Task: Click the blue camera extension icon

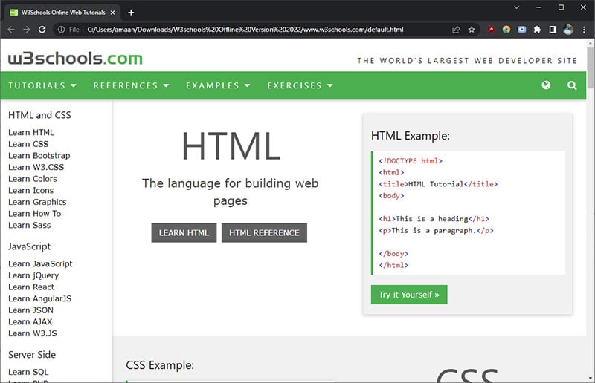Action: (522, 29)
